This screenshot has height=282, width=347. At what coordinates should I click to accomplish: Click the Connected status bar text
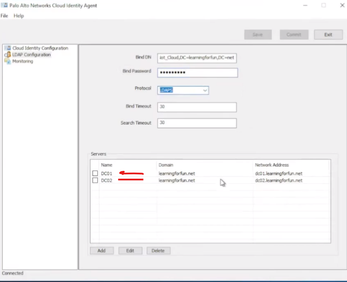[12, 273]
